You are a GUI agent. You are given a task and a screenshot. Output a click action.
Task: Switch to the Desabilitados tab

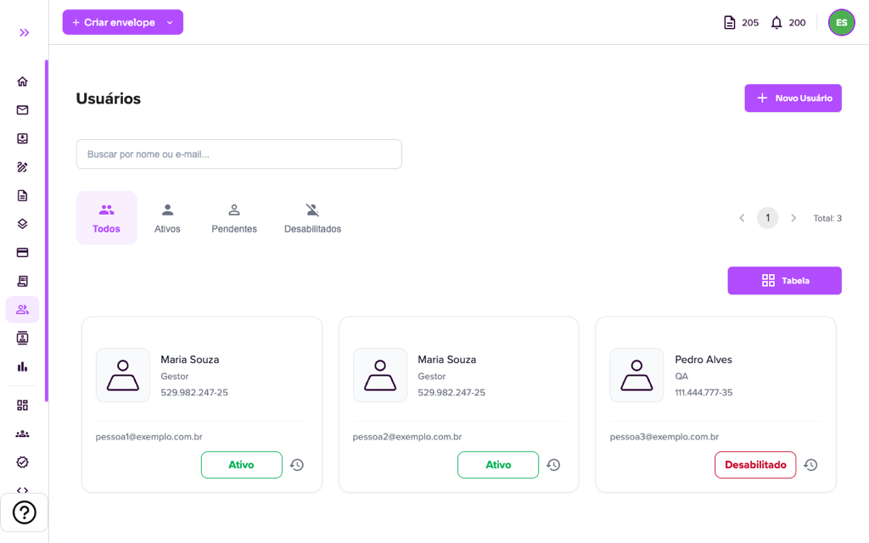tap(312, 218)
